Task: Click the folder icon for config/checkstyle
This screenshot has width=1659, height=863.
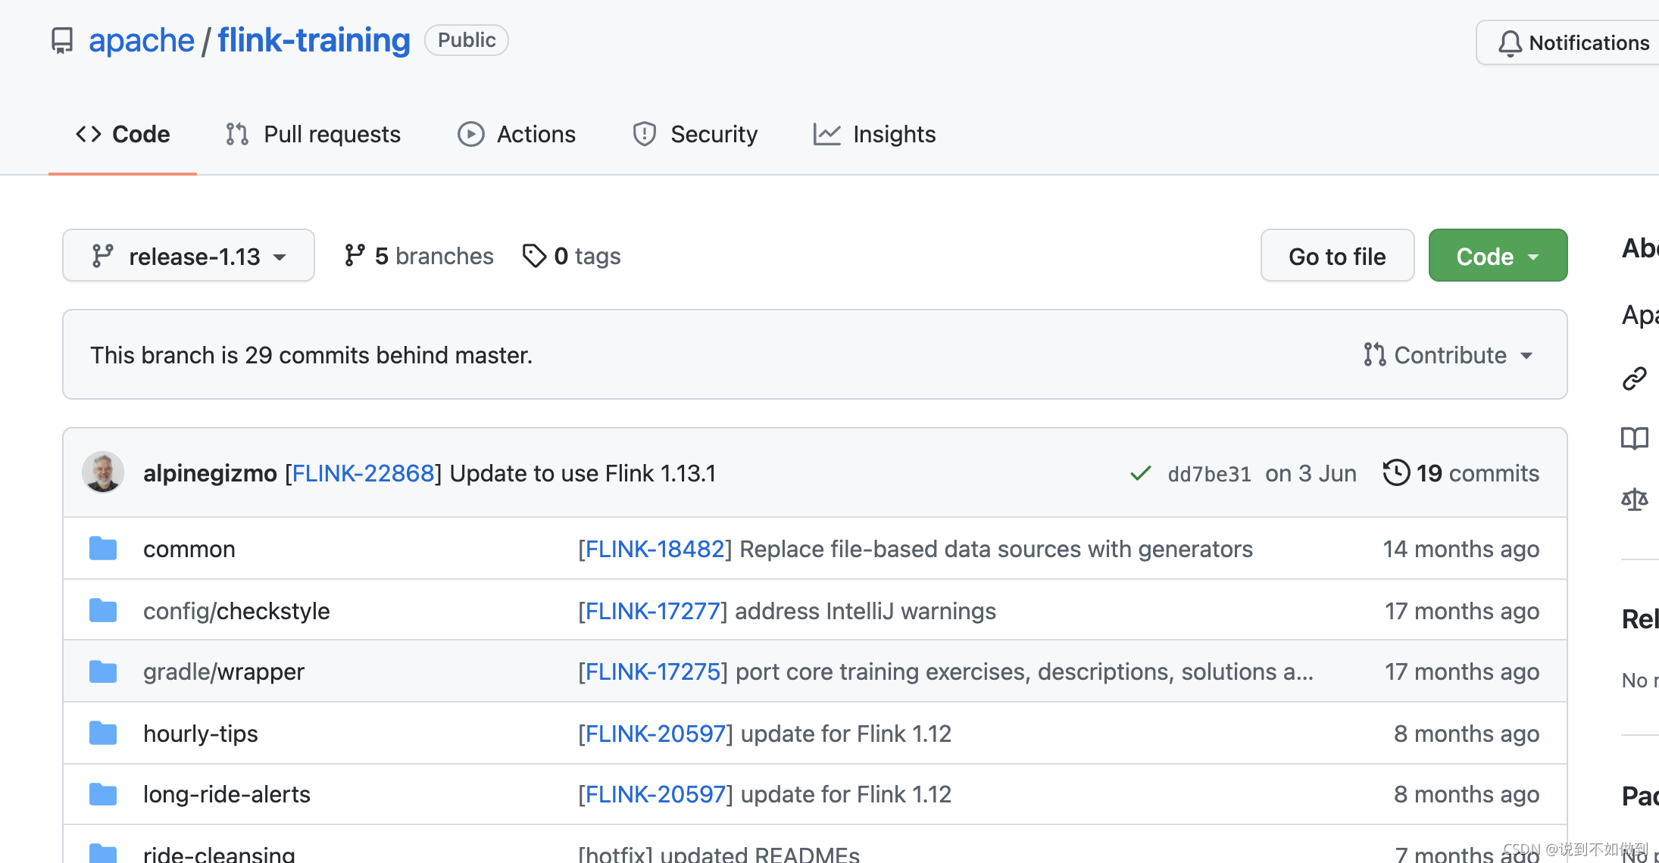Action: point(103,610)
